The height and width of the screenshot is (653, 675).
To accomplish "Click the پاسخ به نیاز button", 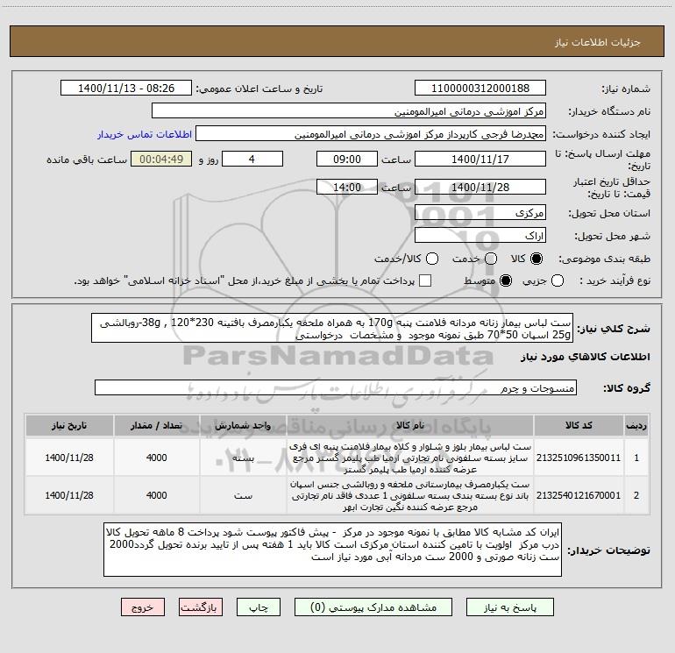I will pyautogui.click(x=509, y=607).
